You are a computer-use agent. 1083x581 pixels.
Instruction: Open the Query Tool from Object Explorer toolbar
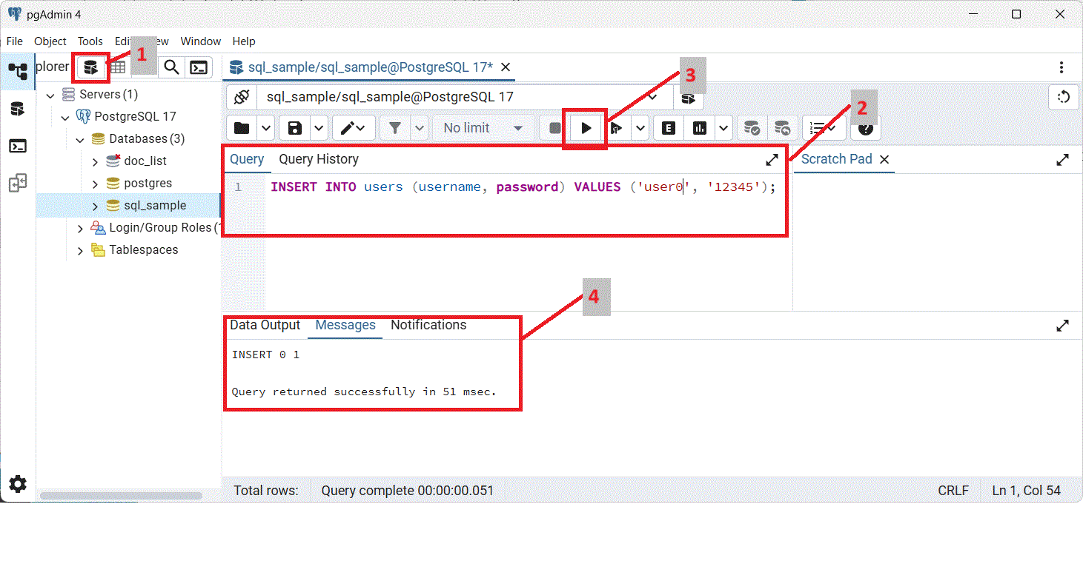pyautogui.click(x=90, y=68)
